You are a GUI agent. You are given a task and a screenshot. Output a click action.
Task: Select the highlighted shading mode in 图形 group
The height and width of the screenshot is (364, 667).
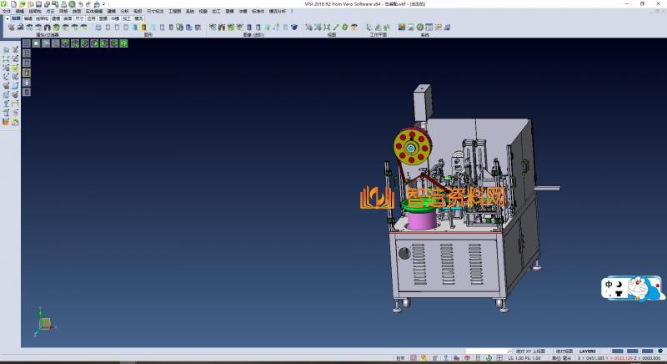[143, 28]
